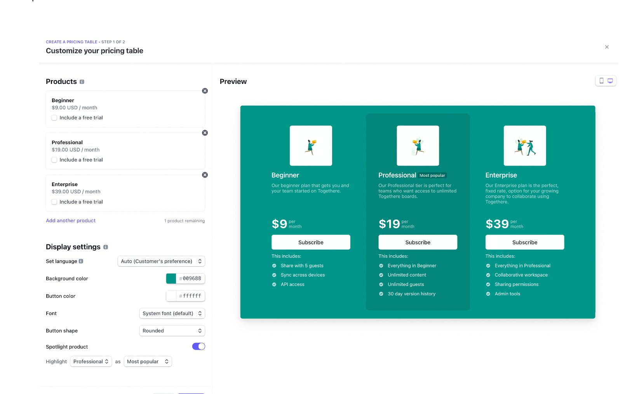
Task: Click the '30 day version history' feature
Action: point(411,294)
